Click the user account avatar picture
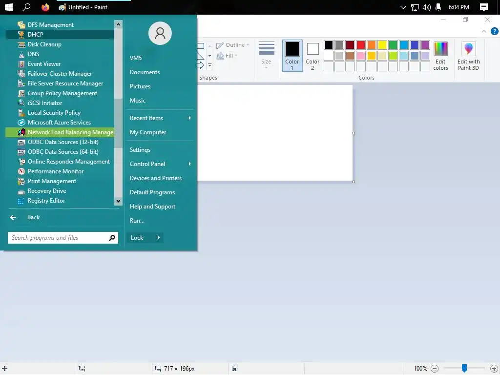The image size is (500, 375). pos(160,33)
